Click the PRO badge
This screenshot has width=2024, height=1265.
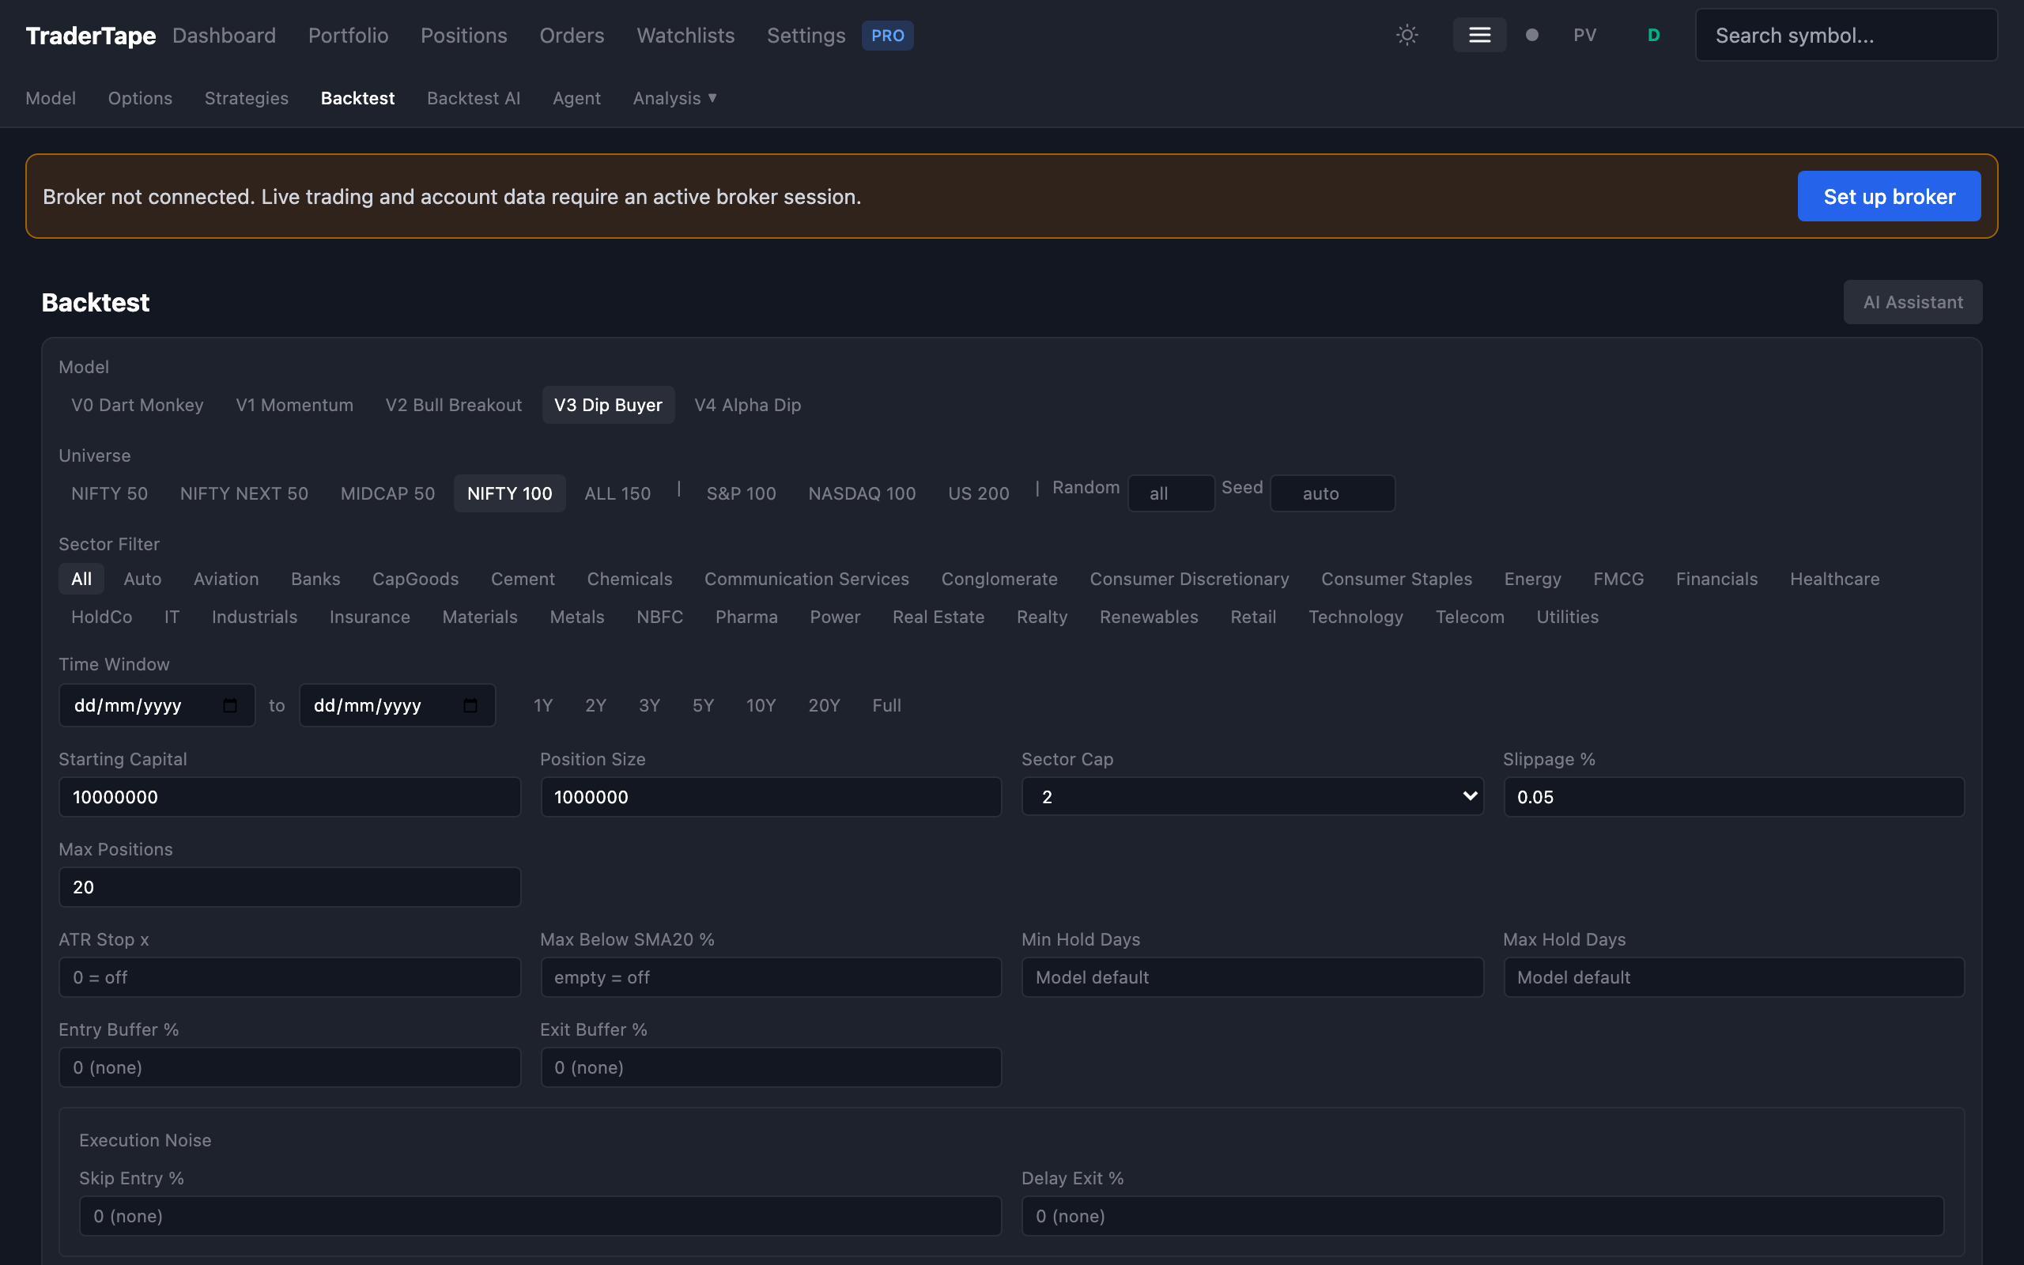click(886, 35)
